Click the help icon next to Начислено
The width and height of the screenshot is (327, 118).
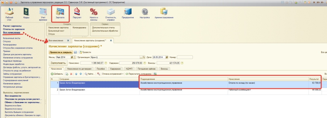tap(105, 63)
